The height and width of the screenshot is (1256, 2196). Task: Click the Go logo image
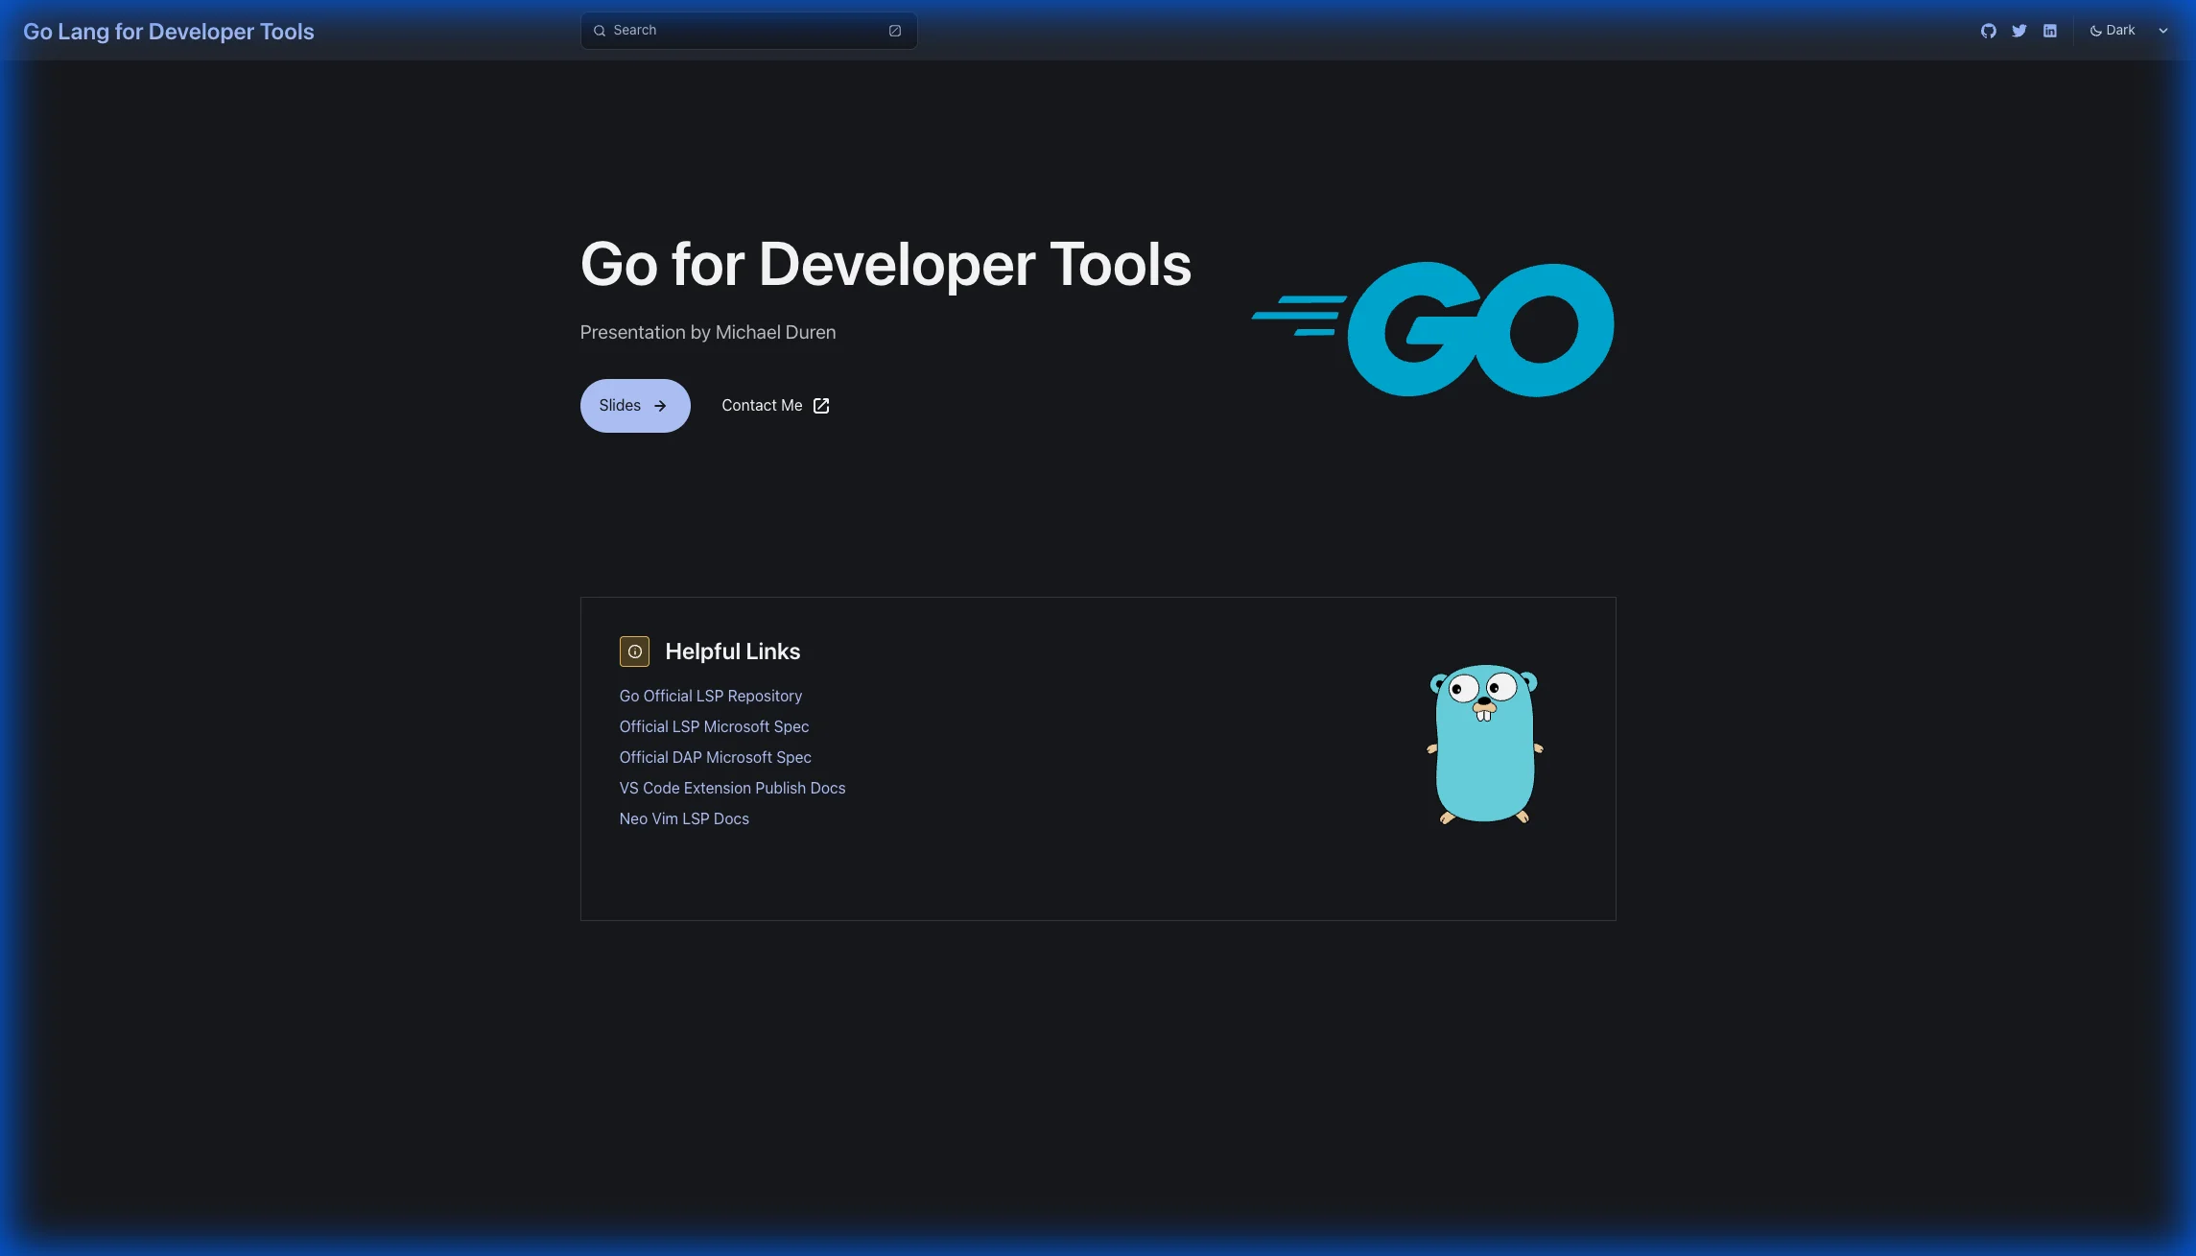[x=1432, y=329]
